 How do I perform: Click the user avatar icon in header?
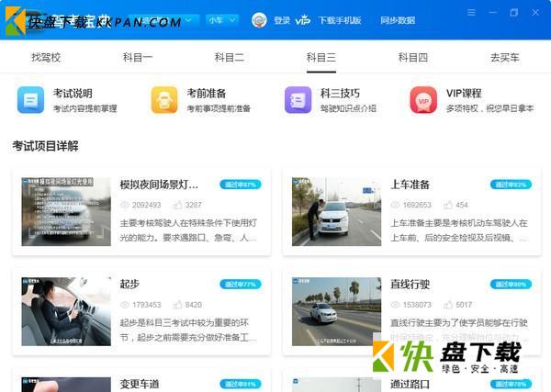coord(259,20)
